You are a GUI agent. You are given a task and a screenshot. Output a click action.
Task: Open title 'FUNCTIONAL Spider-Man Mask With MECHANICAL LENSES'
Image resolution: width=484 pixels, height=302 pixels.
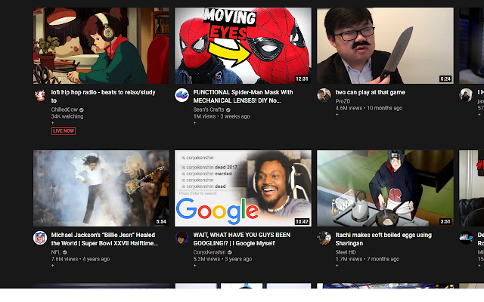[243, 96]
